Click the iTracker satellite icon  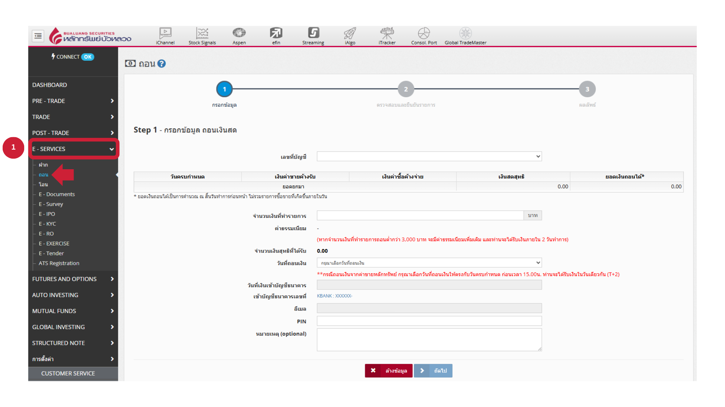click(387, 33)
